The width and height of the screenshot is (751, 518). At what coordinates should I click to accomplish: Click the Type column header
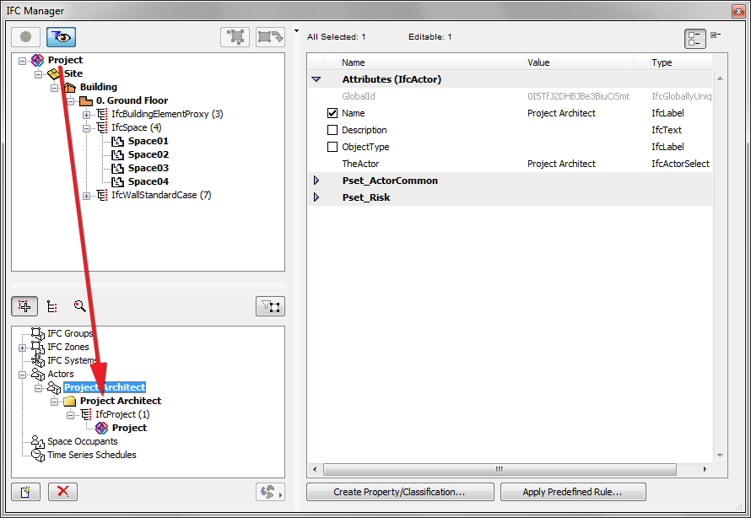point(681,62)
